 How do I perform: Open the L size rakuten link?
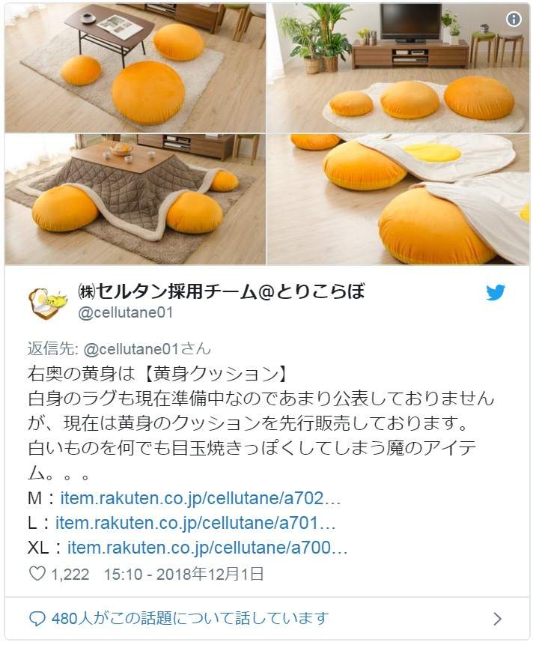[195, 523]
